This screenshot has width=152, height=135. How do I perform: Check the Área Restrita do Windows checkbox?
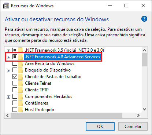click(15, 63)
